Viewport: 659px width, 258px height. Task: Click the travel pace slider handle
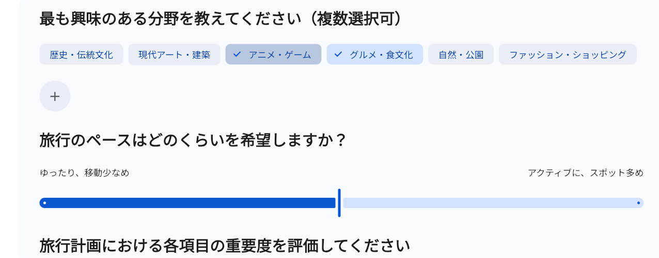339,203
